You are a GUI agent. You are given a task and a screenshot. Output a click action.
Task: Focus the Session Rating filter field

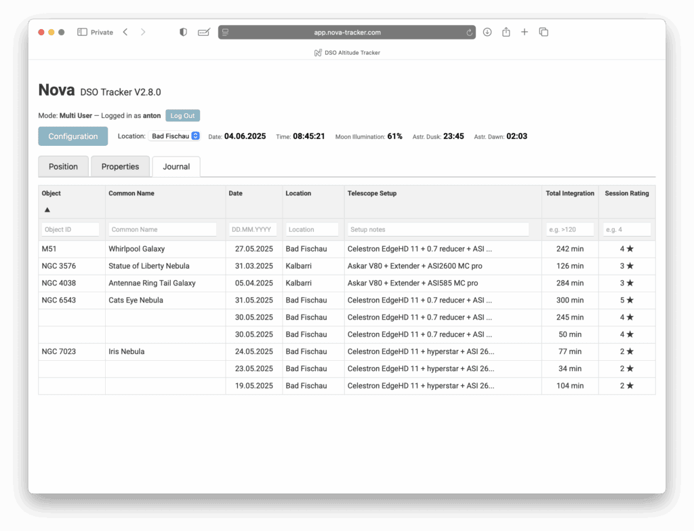tap(627, 229)
